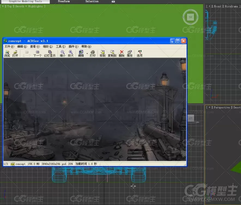The image size is (241, 205).
Task: Click the Open (打开) folder icon
Action: 15,54
